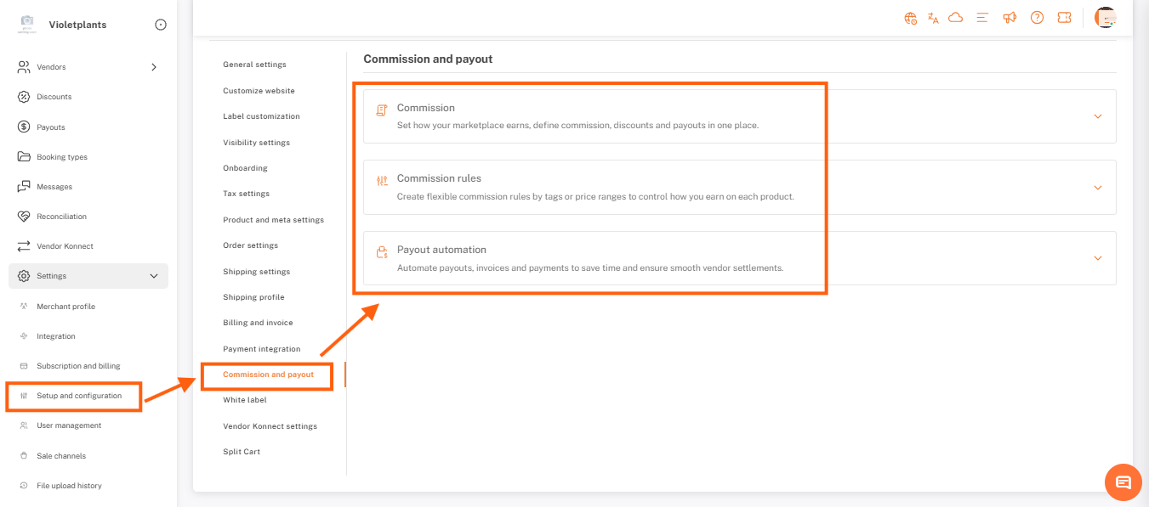Image resolution: width=1149 pixels, height=507 pixels.
Task: Click the ticket coupon icon in header
Action: click(x=1064, y=18)
